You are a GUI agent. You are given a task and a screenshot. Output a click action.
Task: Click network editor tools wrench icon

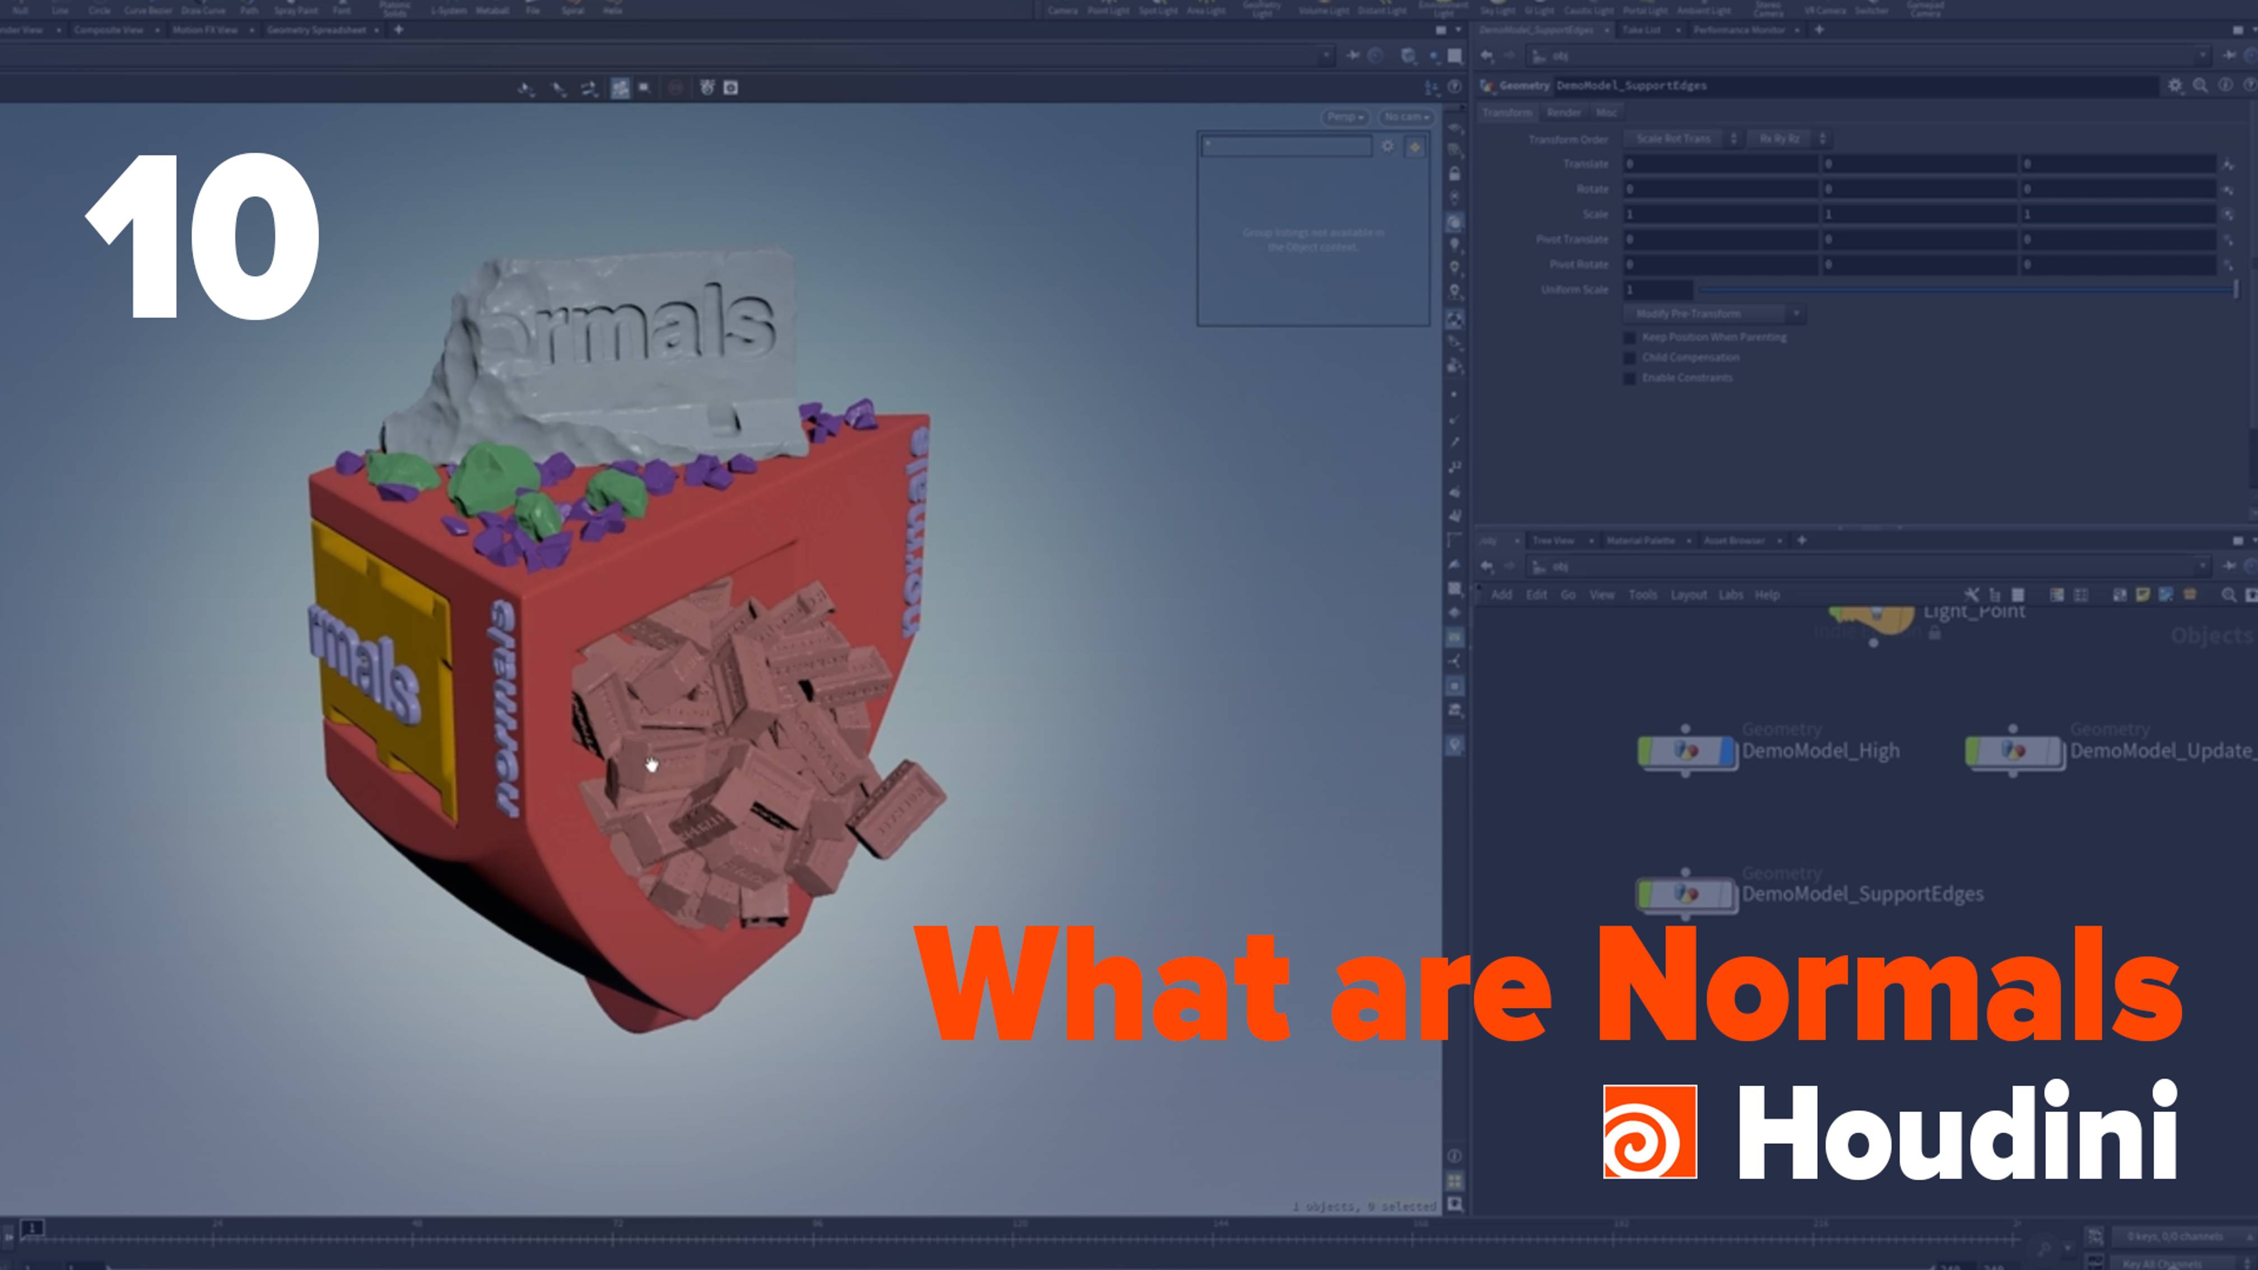coord(1971,594)
